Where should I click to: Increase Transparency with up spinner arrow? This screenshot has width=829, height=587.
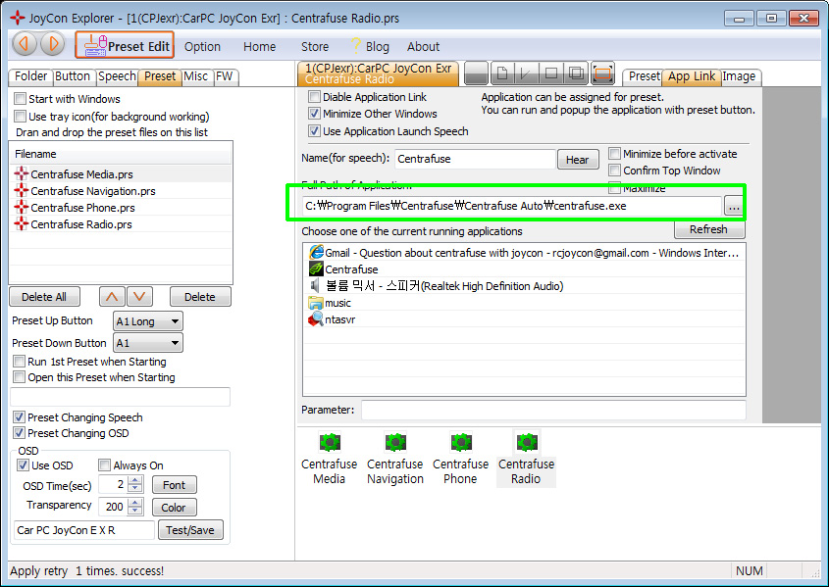(x=135, y=502)
